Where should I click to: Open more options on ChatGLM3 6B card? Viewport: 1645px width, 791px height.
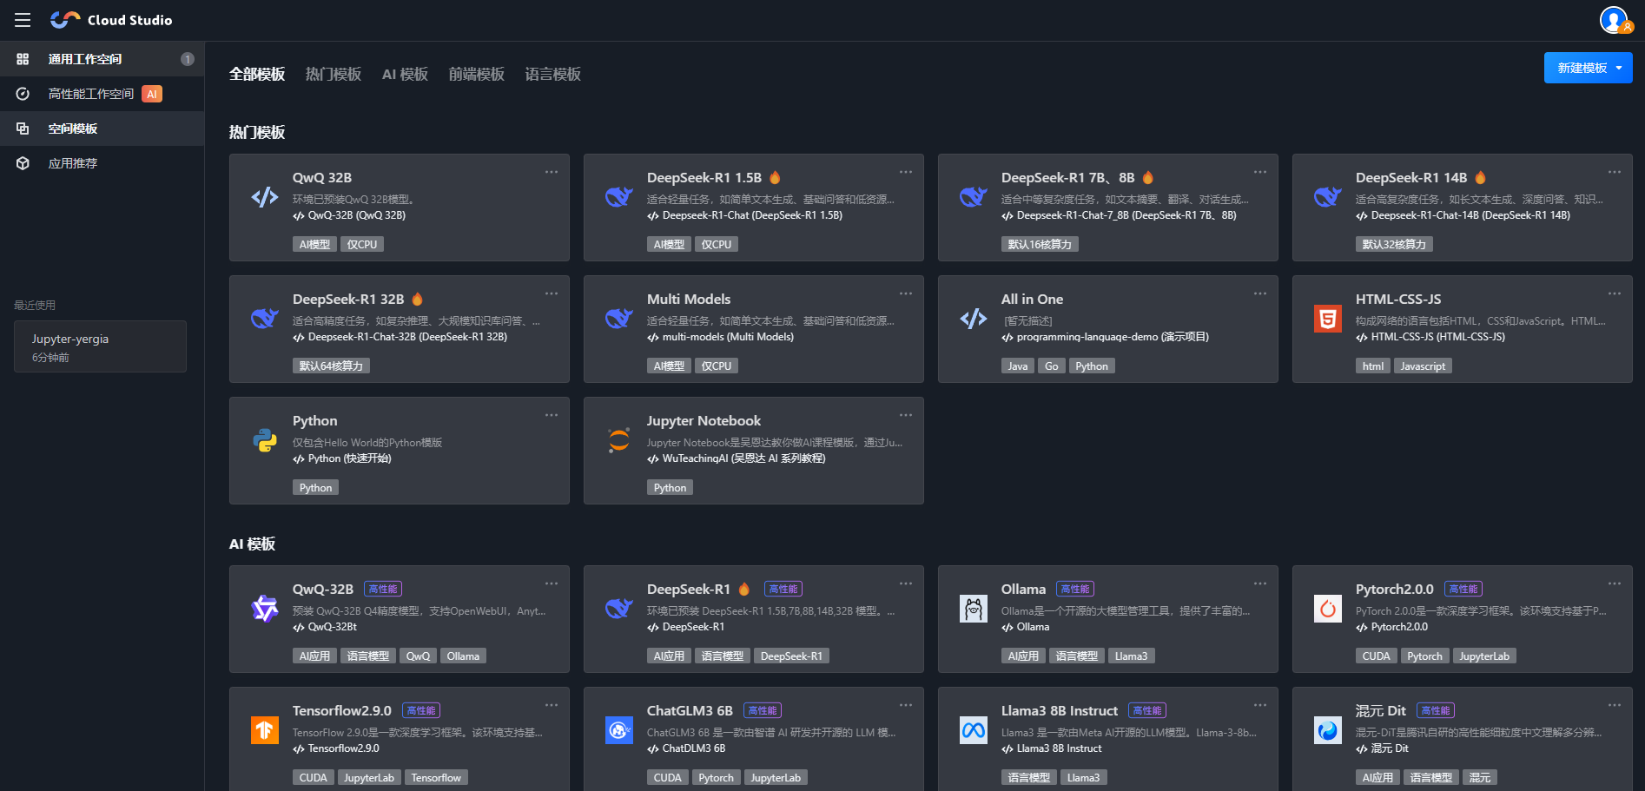pos(906,705)
